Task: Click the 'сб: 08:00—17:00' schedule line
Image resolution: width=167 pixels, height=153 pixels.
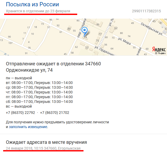Action: 39,102
